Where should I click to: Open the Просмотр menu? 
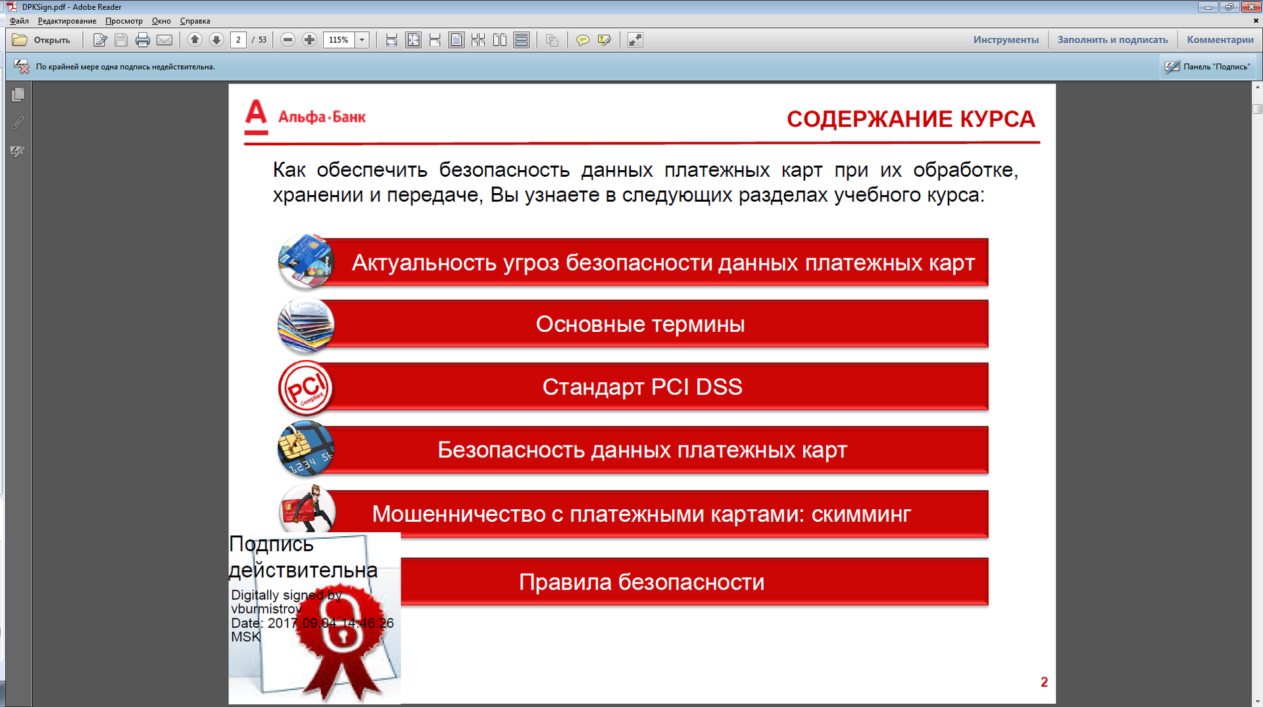[125, 20]
